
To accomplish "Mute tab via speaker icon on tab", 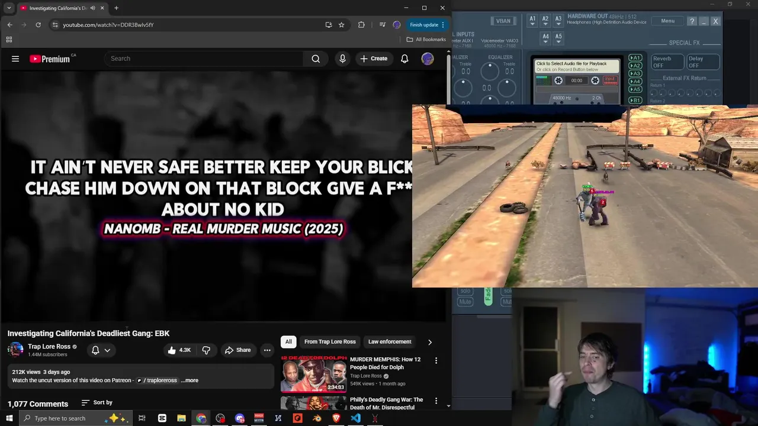I will coord(92,8).
